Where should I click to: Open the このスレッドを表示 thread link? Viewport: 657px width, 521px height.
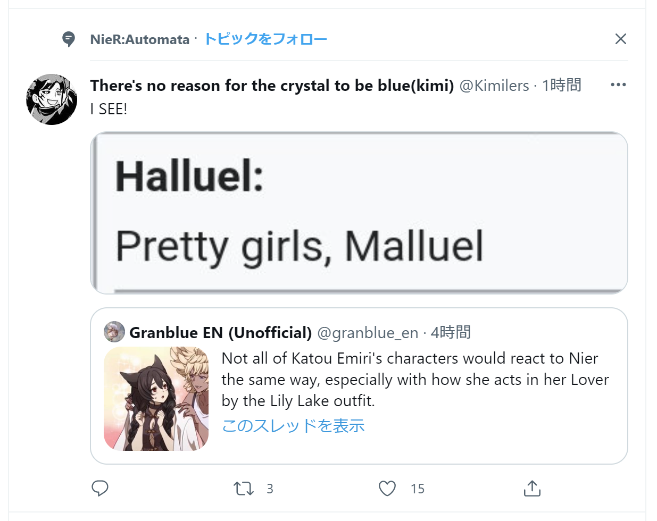[x=293, y=425]
